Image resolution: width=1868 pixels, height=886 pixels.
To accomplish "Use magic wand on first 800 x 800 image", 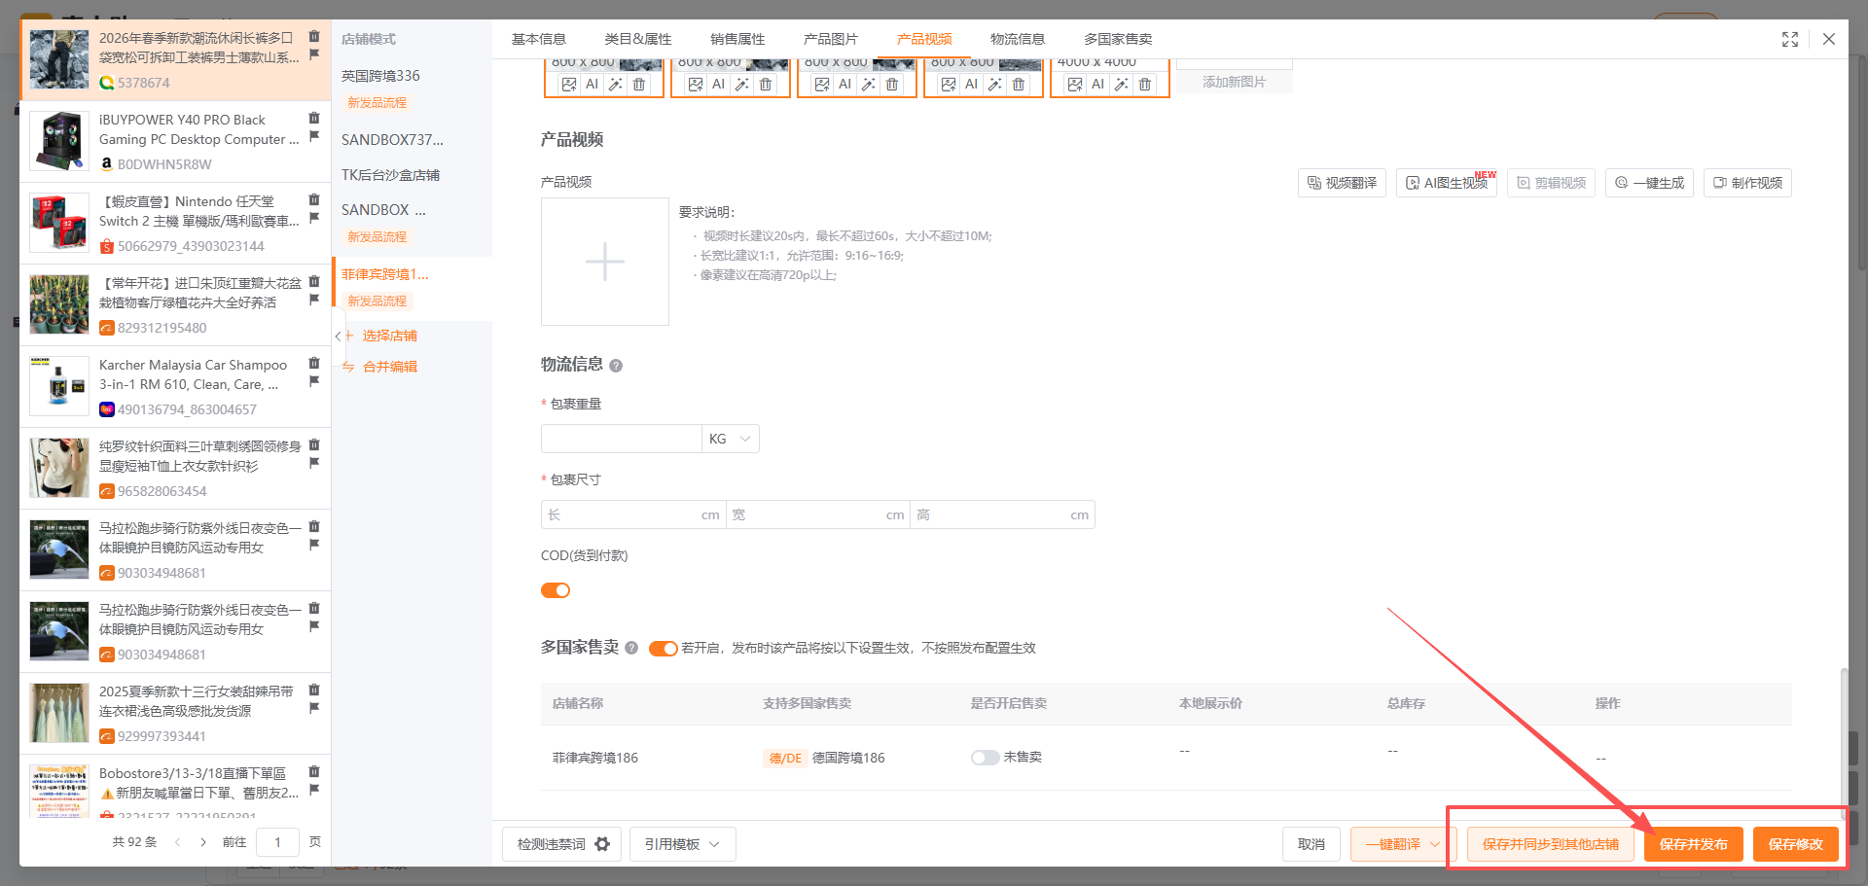I will click(616, 85).
